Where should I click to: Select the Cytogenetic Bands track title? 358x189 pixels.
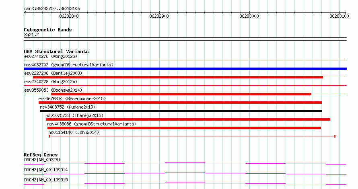[x=48, y=30]
